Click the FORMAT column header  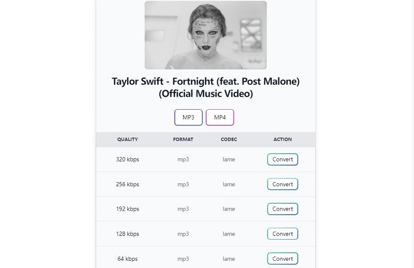183,140
